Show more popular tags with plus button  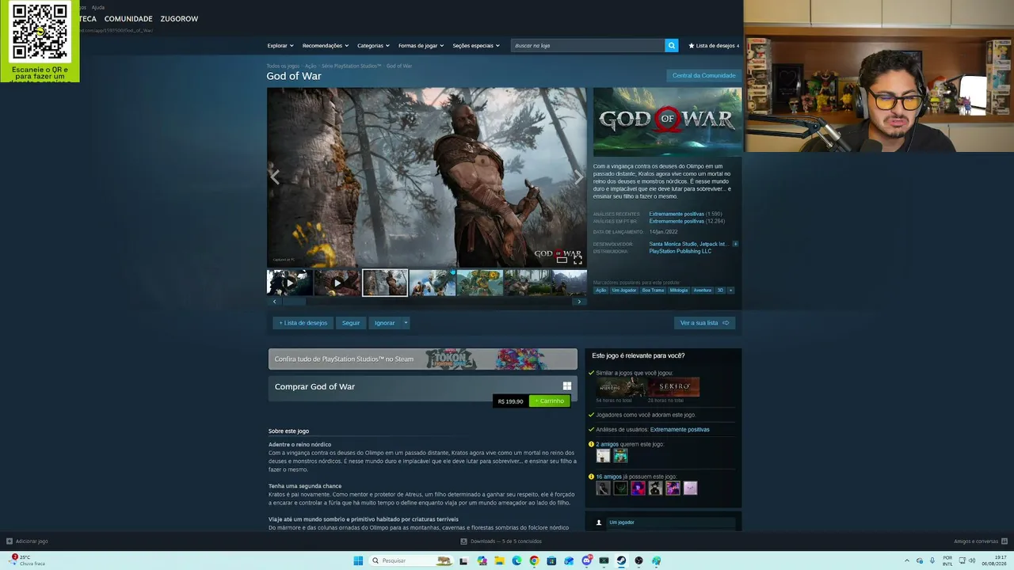click(x=730, y=291)
